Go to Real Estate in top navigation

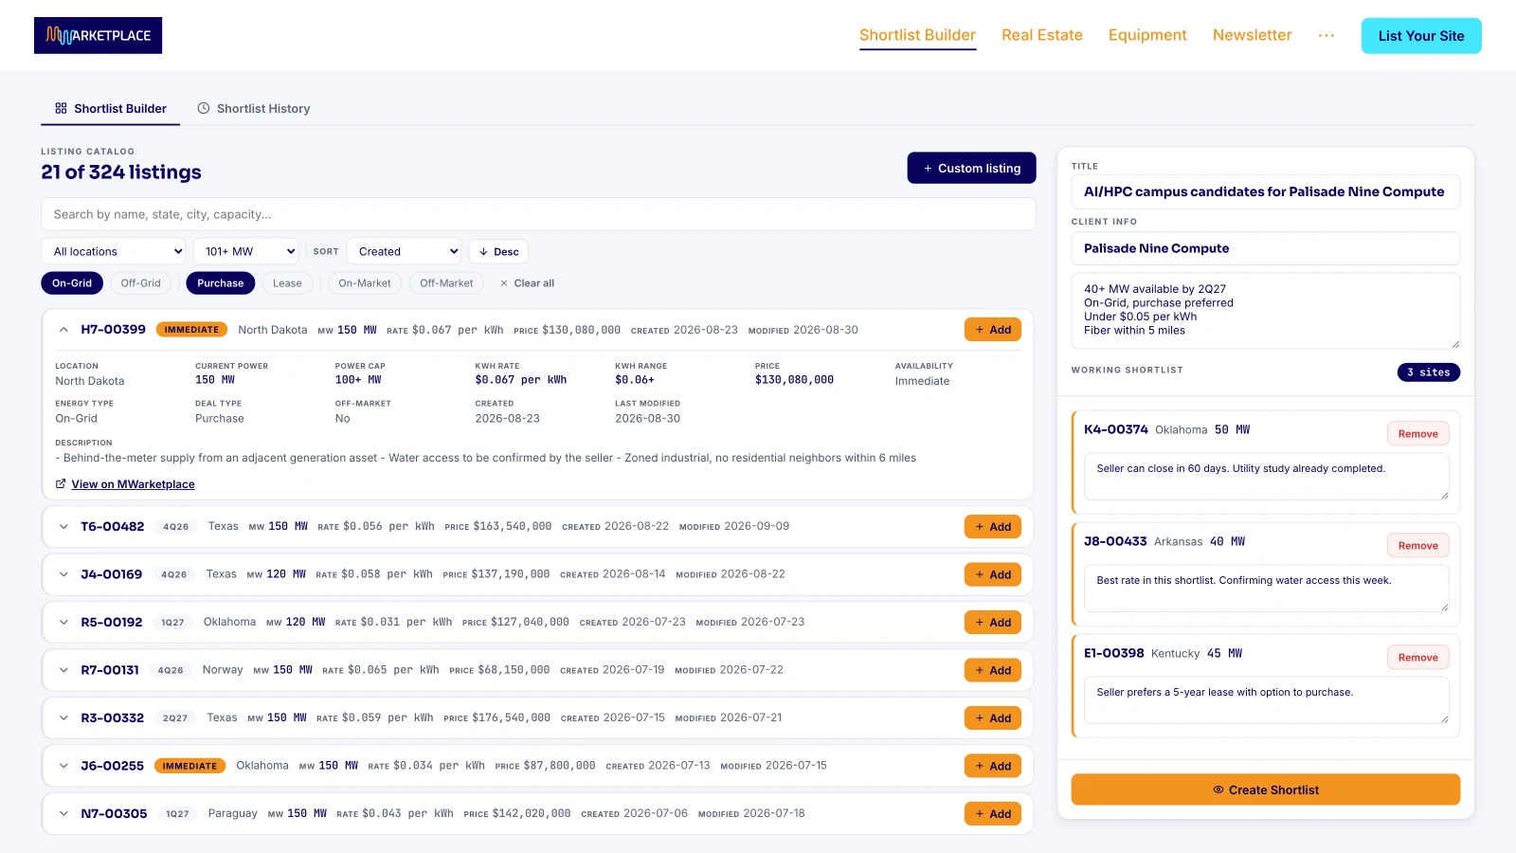[1042, 35]
